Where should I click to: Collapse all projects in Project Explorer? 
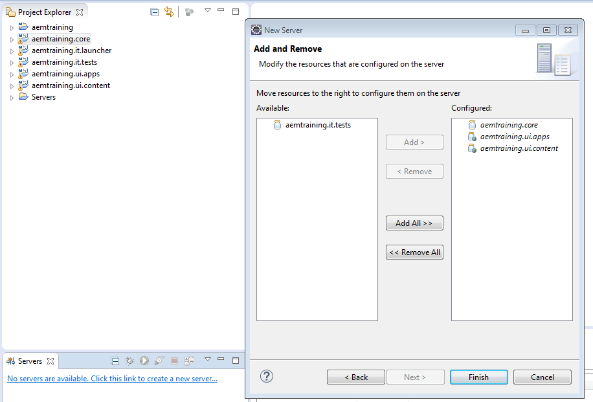pyautogui.click(x=154, y=12)
